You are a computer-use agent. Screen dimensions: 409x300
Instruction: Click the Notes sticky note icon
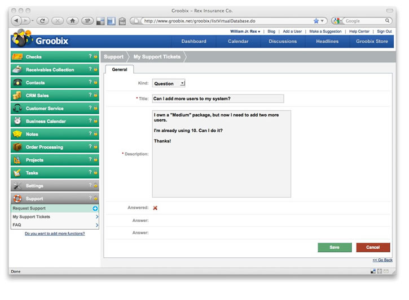(17, 134)
